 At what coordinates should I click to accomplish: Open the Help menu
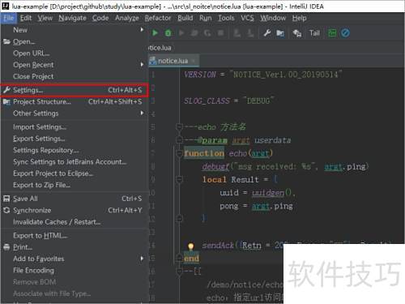[x=300, y=18]
